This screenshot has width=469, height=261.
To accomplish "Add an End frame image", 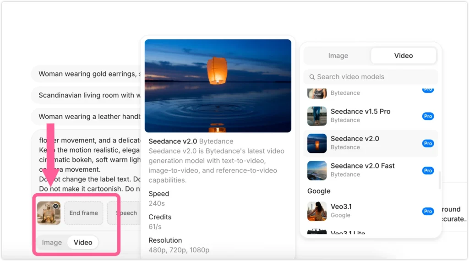I will [84, 213].
